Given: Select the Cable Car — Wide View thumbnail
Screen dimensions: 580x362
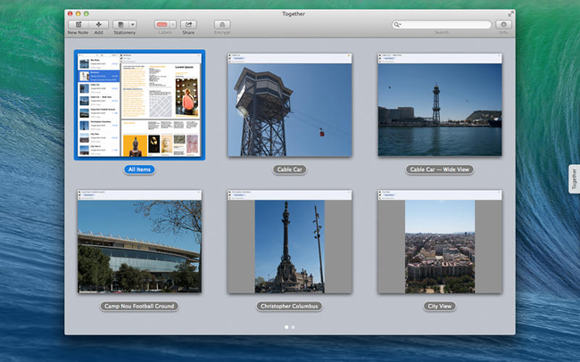Looking at the screenshot, I should point(440,105).
